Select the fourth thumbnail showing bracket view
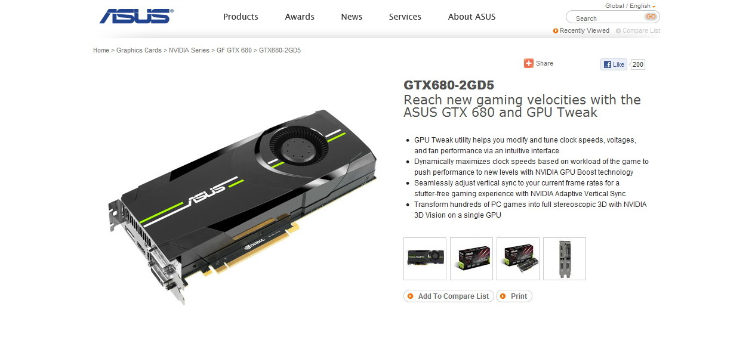This screenshot has height=356, width=752. pos(565,259)
